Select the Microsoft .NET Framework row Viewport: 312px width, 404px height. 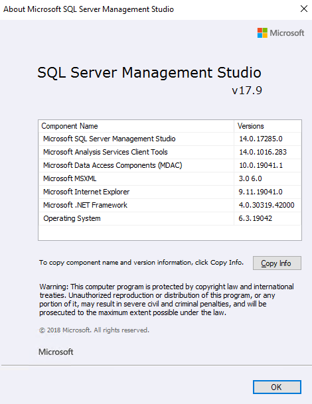coord(170,206)
